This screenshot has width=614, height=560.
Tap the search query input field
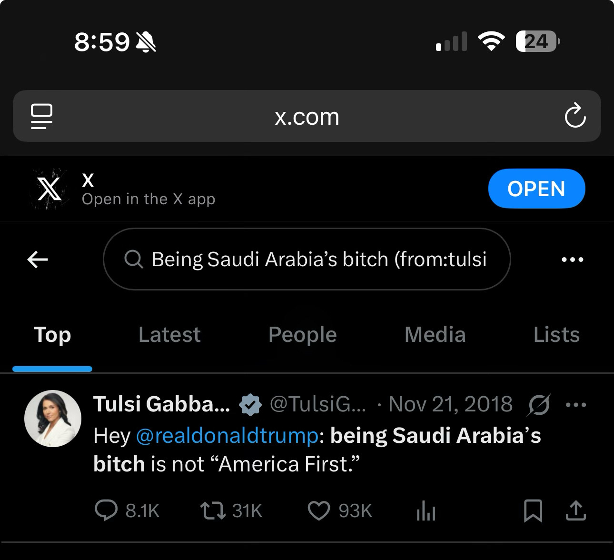point(314,260)
